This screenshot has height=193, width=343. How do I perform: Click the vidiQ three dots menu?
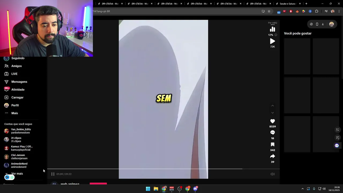coord(273,25)
